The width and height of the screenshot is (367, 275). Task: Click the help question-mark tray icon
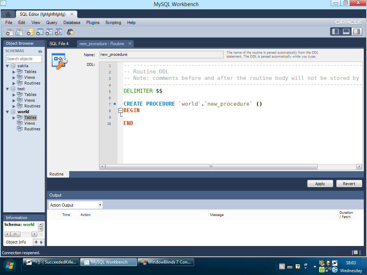[x=298, y=266]
